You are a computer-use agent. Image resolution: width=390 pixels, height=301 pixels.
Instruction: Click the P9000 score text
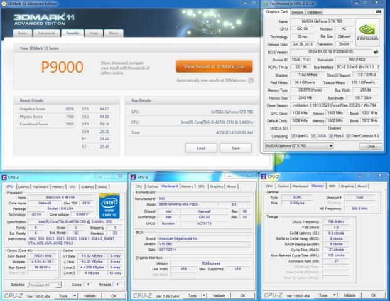tap(62, 67)
